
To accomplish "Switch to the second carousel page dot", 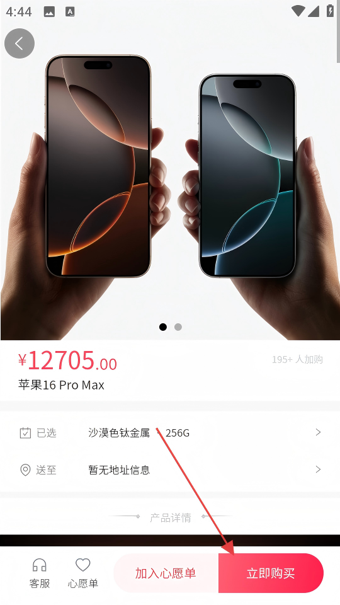I will click(x=178, y=327).
